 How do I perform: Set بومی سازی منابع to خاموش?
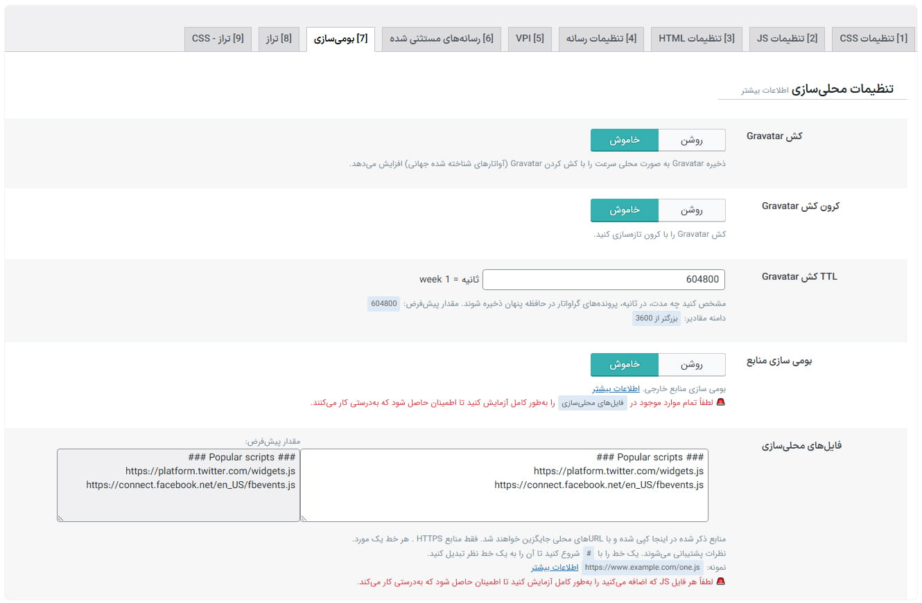(x=624, y=365)
